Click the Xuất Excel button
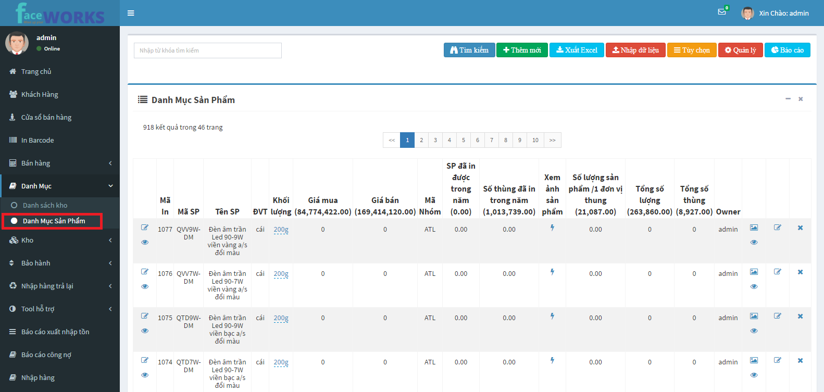This screenshot has width=824, height=392. click(x=577, y=50)
